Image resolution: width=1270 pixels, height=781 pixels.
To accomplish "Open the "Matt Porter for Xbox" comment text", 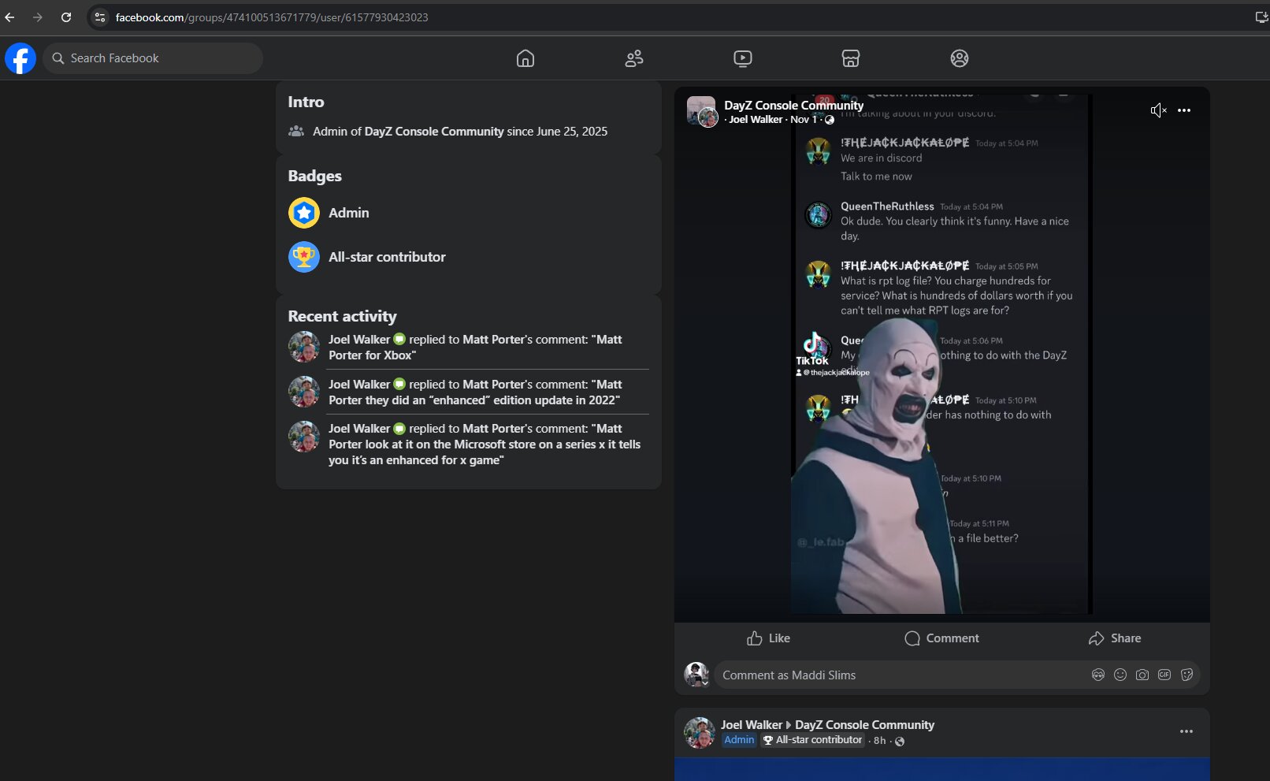I will pos(475,348).
